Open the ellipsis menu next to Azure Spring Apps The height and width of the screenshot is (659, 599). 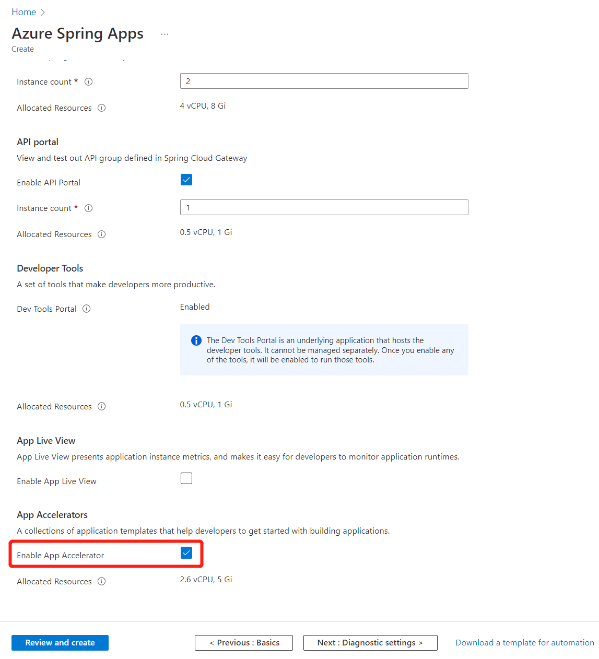(165, 34)
